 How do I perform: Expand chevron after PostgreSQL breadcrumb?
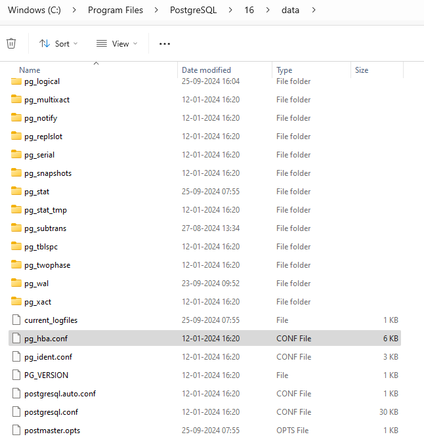pos(230,10)
